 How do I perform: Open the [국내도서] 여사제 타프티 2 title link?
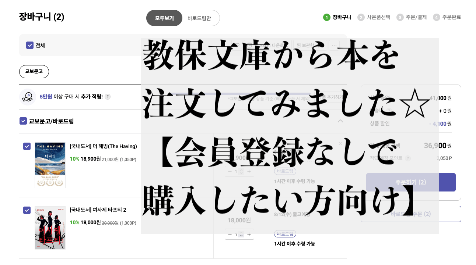point(98,210)
